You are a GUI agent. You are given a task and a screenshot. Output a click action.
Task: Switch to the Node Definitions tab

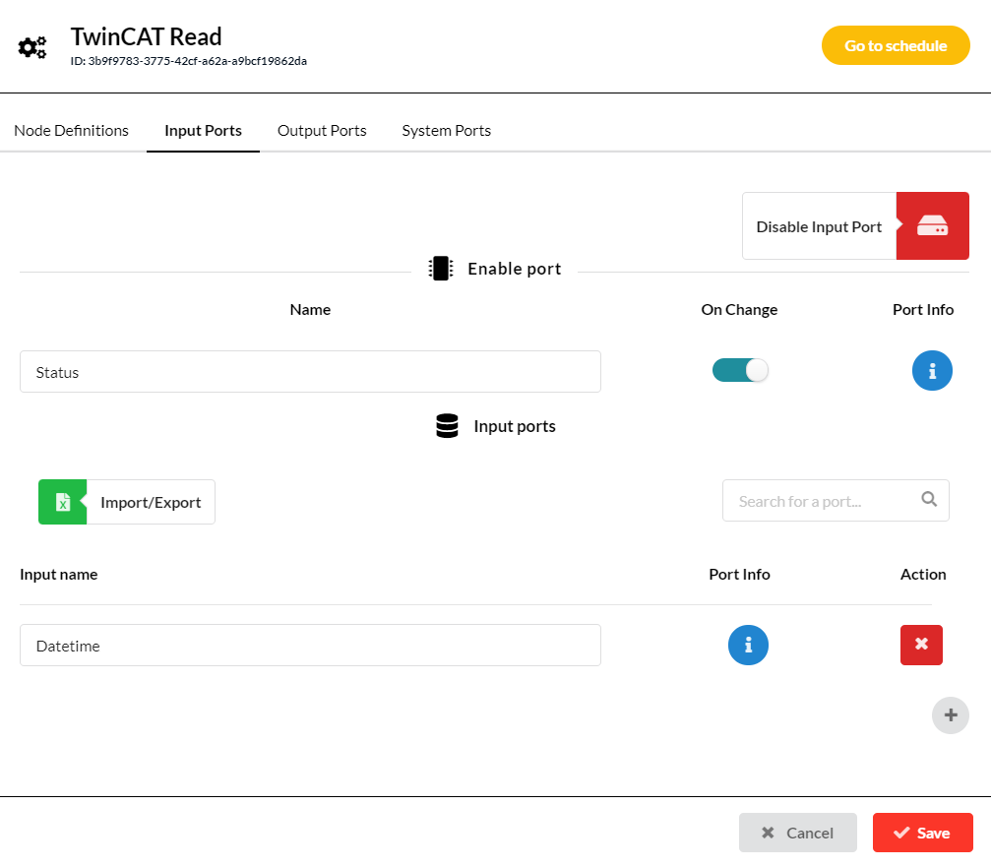(72, 130)
